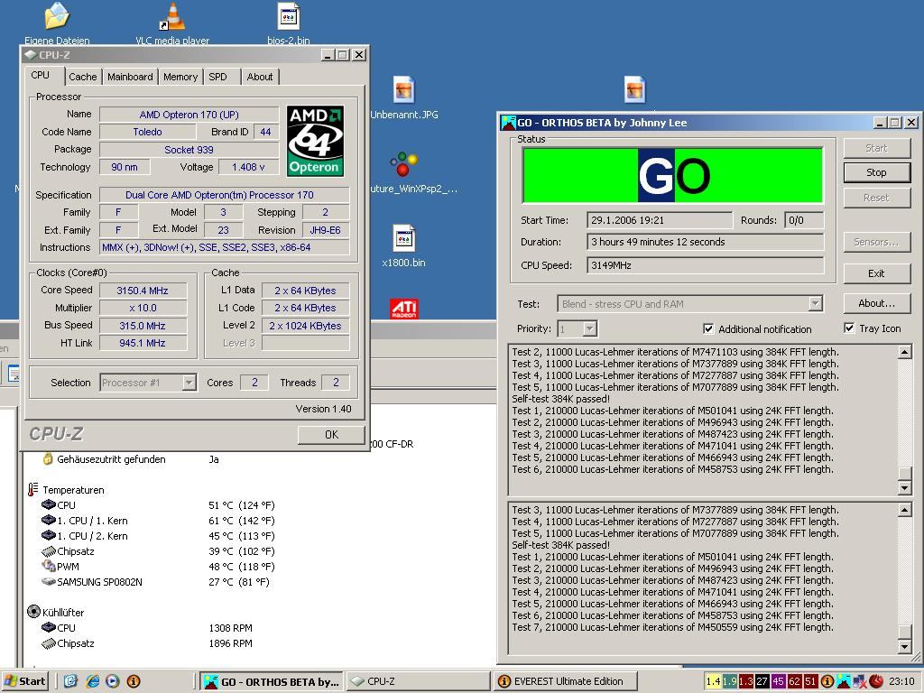Open the About... dialog in ORTHOS
The height and width of the screenshot is (693, 924).
pos(876,303)
